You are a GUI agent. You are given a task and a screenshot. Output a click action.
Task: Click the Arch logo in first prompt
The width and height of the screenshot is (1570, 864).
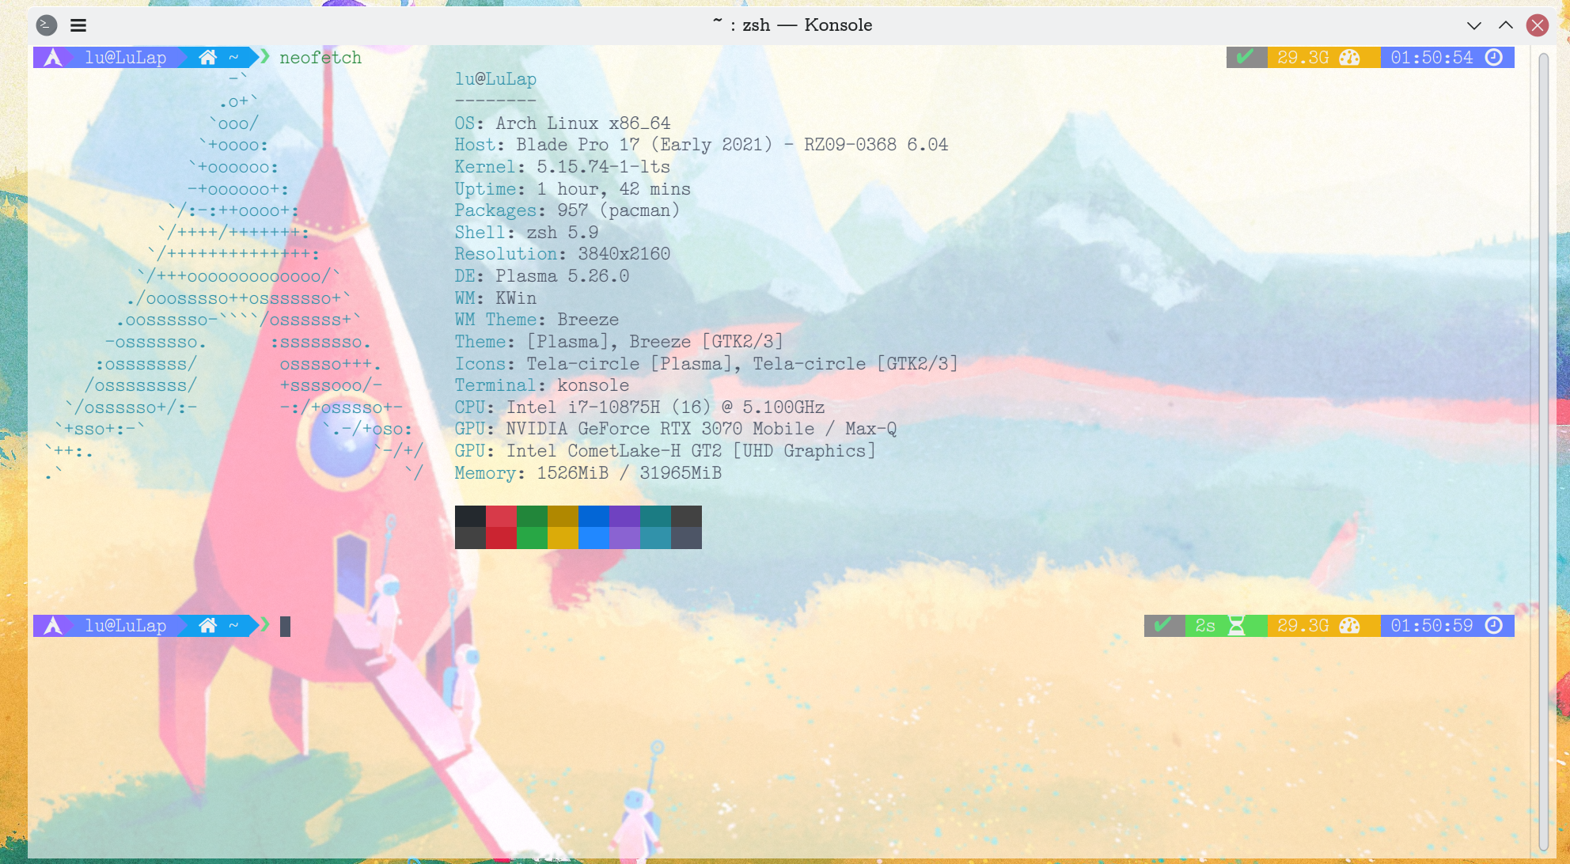[x=53, y=58]
